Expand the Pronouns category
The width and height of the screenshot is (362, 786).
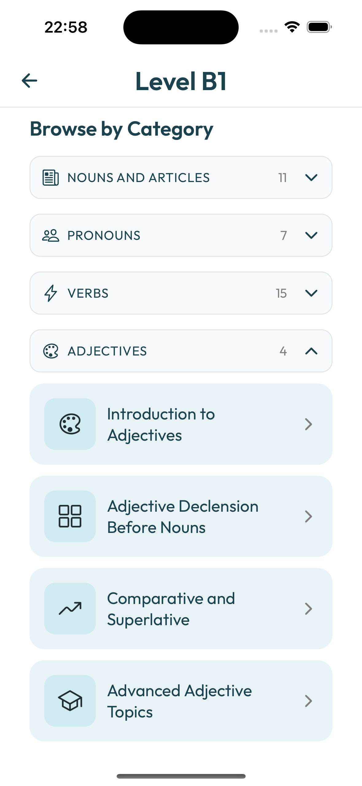click(311, 235)
